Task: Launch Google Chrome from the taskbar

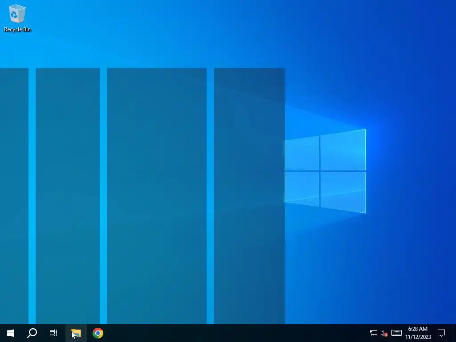Action: (98, 333)
